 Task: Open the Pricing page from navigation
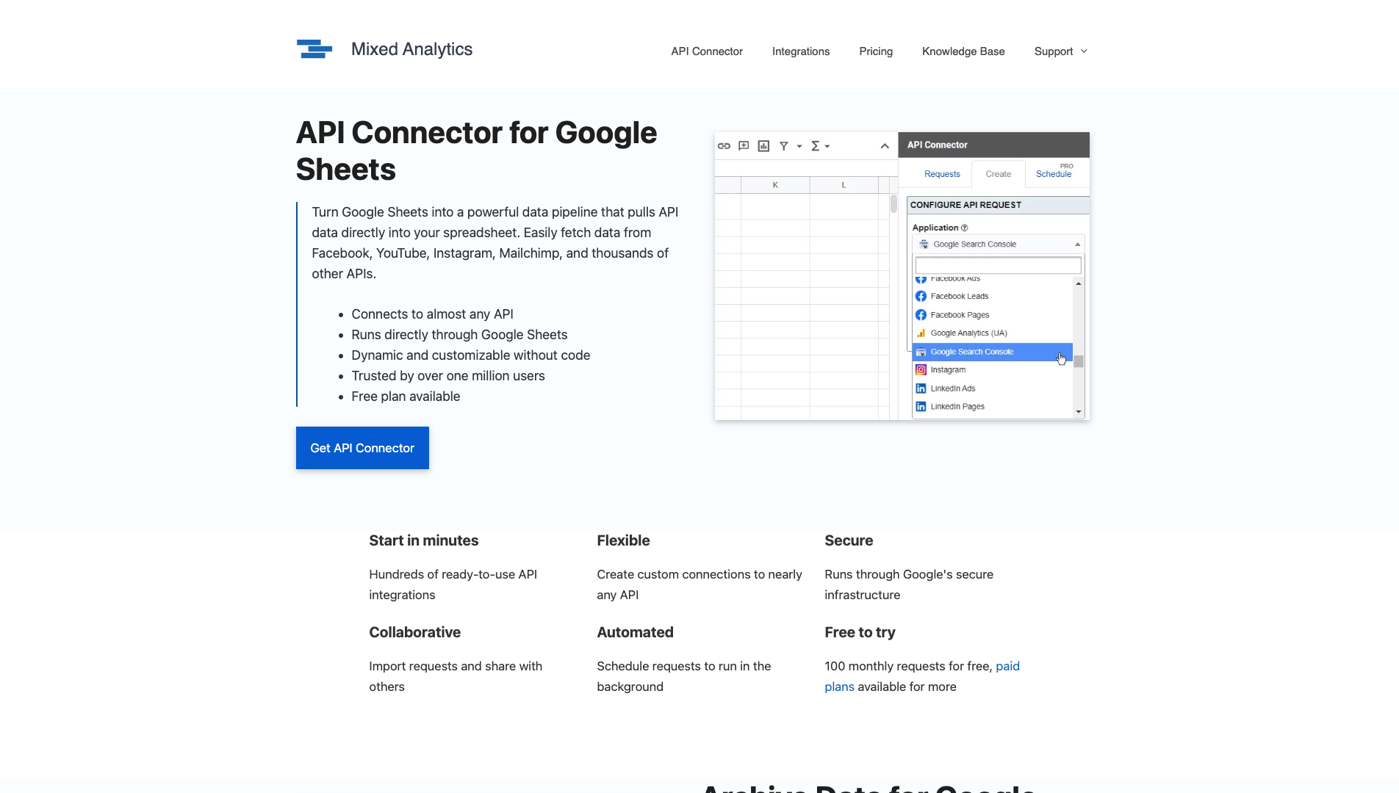pyautogui.click(x=876, y=51)
